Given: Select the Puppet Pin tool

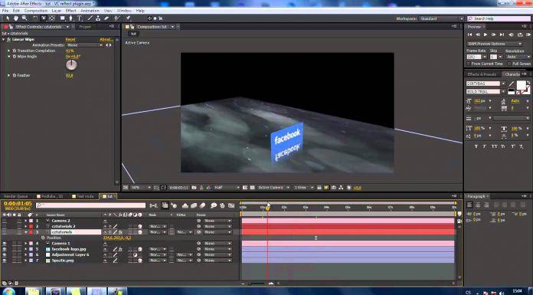Looking at the screenshot, I should point(128,18).
